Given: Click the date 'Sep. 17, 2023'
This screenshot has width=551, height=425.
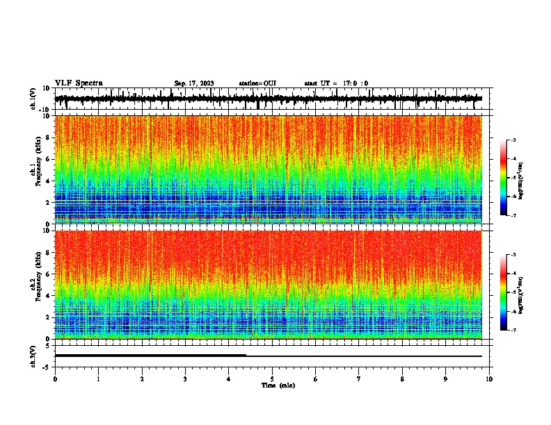Looking at the screenshot, I should (x=194, y=83).
